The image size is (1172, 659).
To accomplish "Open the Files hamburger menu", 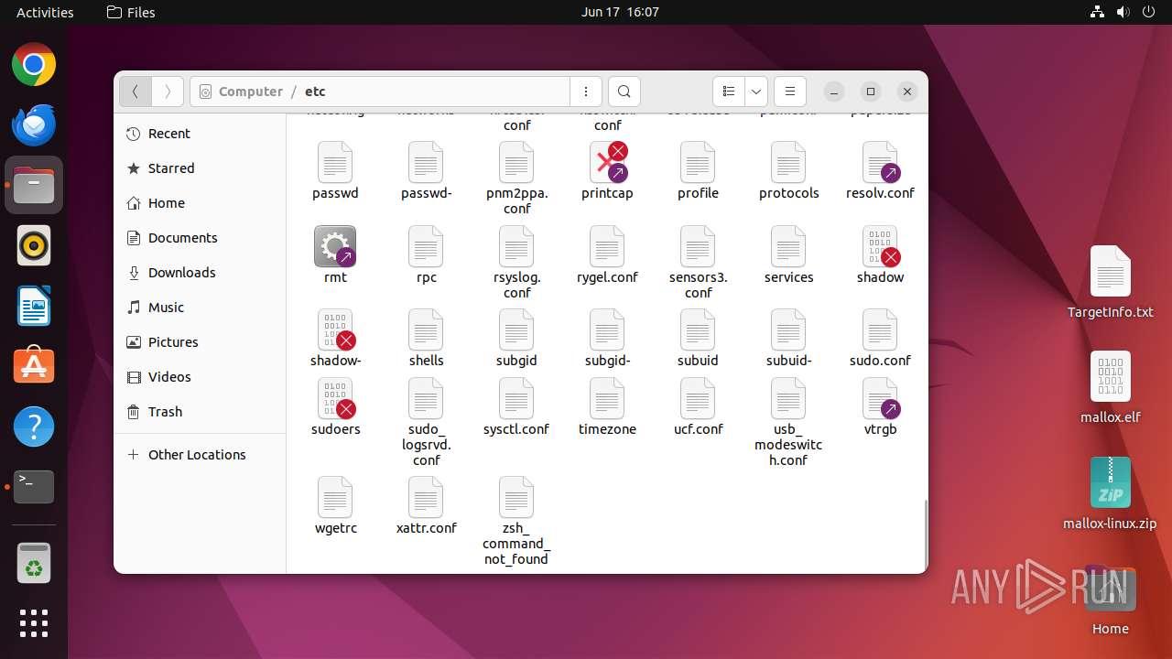I will click(x=789, y=92).
